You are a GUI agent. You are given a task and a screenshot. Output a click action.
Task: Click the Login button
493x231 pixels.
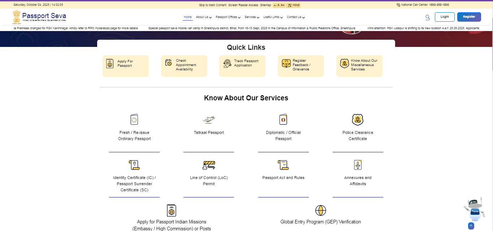(x=445, y=17)
